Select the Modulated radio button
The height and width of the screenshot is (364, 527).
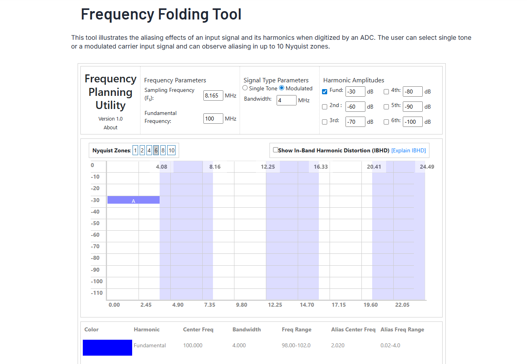click(x=281, y=88)
